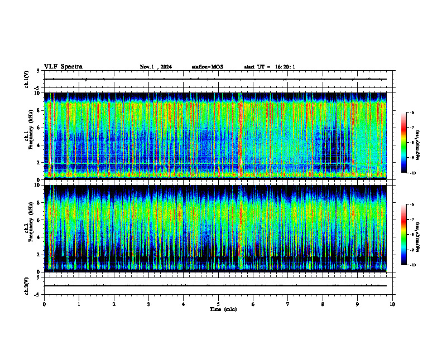
Task: Click the ch.2 color bar unit label
Action: 418,237
